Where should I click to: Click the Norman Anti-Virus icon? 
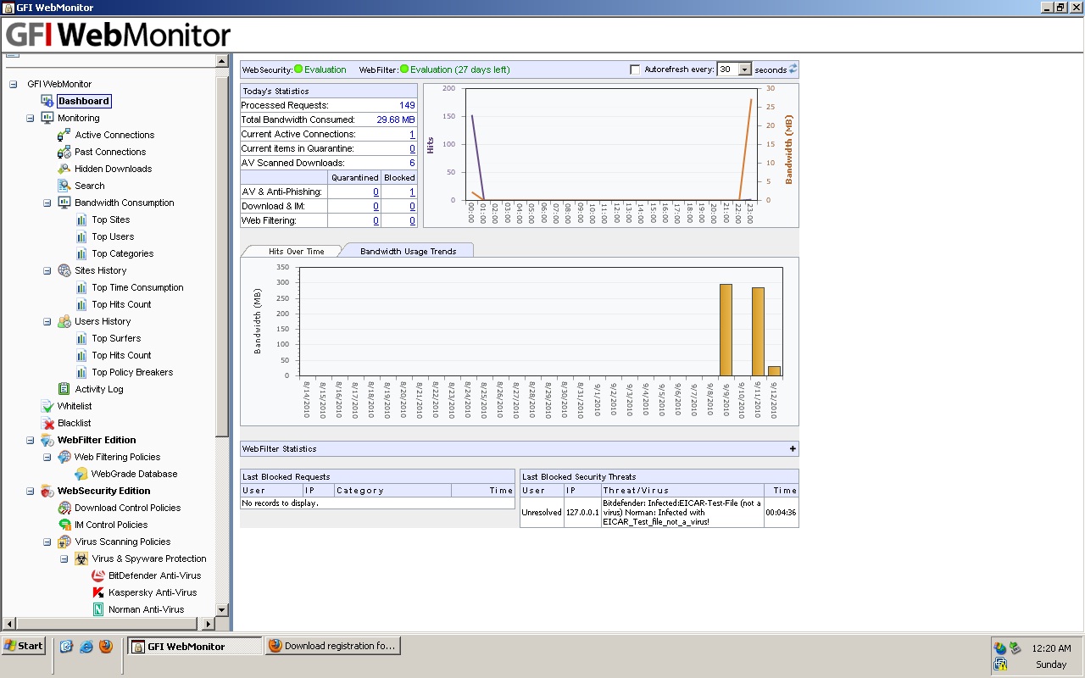(x=98, y=609)
